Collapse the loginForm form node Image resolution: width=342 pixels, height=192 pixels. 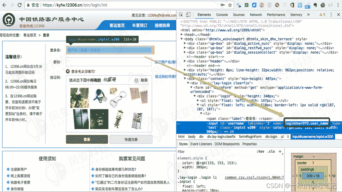pyautogui.click(x=191, y=87)
